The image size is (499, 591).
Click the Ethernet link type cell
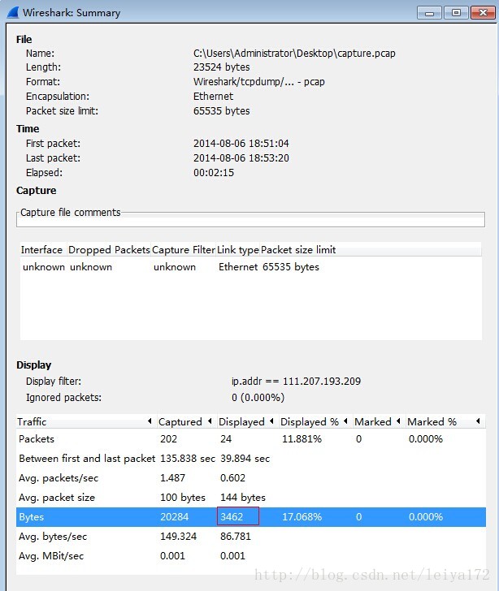pos(238,267)
